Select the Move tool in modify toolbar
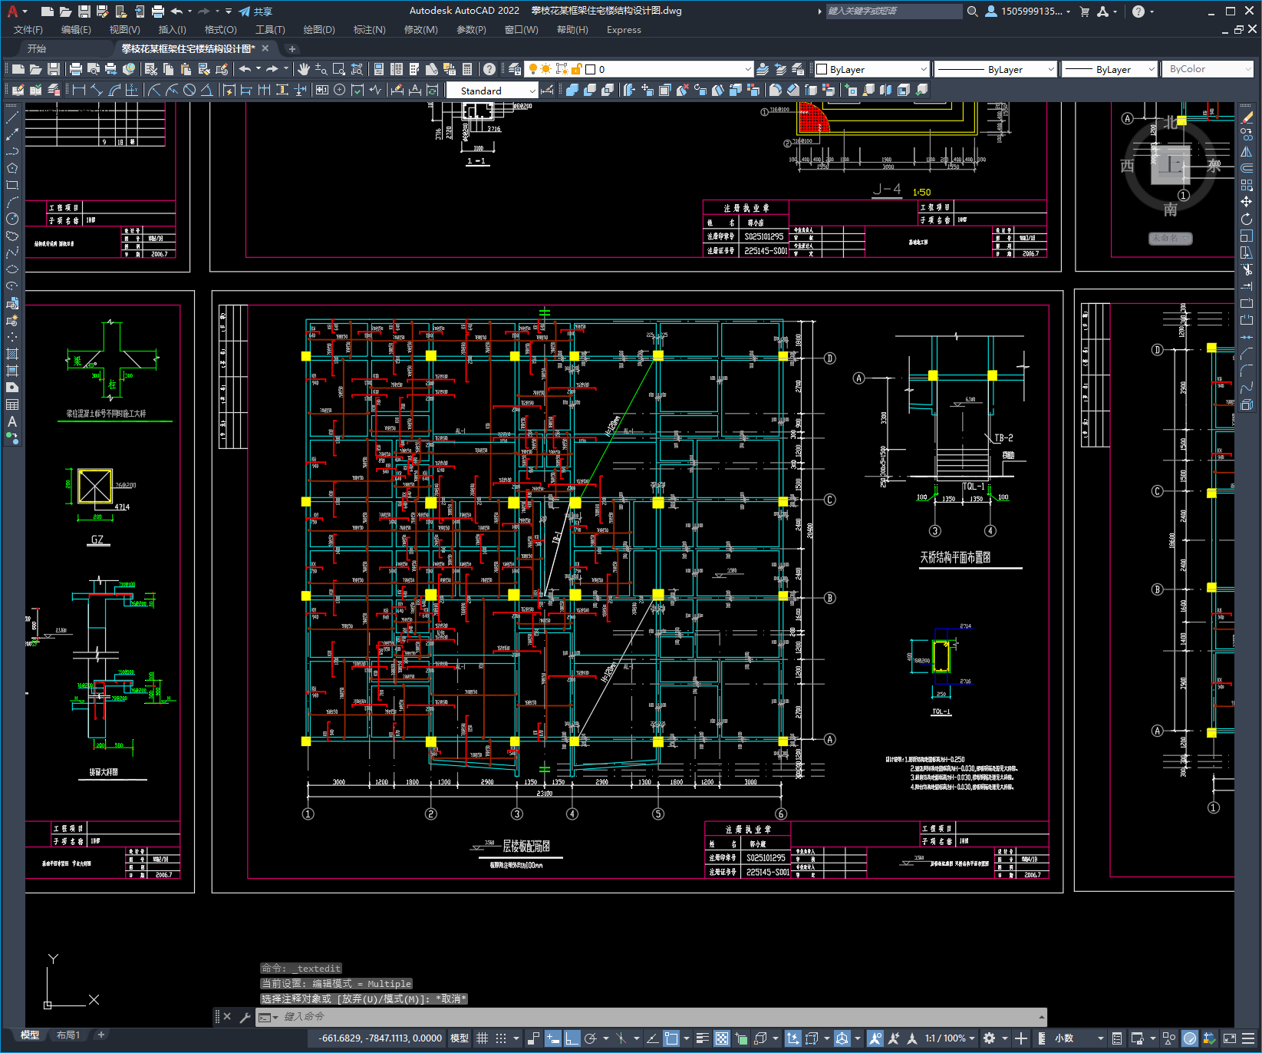 [x=1247, y=202]
